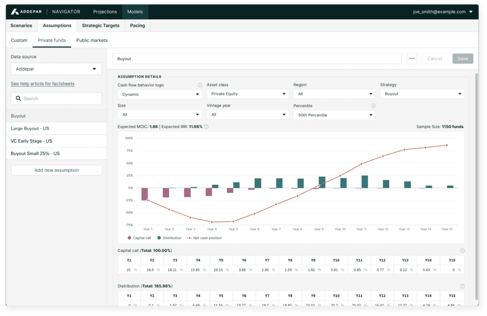Click the info icon beside Expected IRR

point(206,127)
